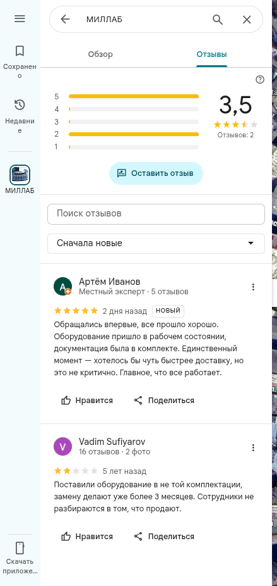Like Артём Иванов's review with Нравится
Viewport: 277px width, 586px height.
87,400
